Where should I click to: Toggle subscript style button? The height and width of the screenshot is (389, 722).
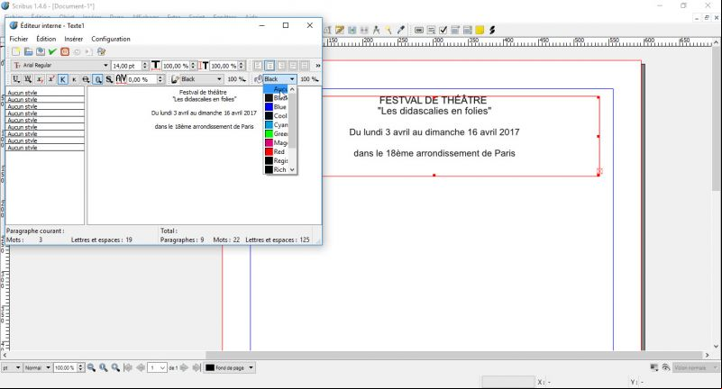(x=40, y=79)
